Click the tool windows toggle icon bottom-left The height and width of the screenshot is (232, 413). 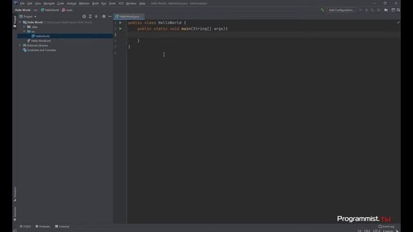click(15, 231)
